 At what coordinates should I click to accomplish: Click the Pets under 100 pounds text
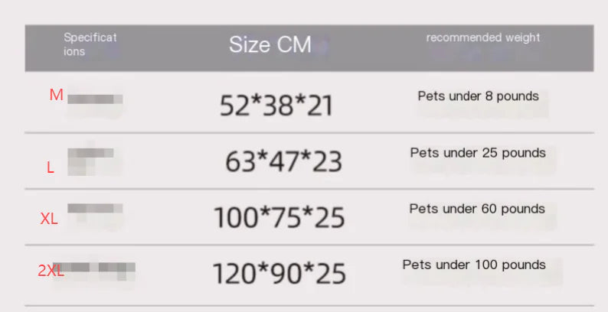click(474, 265)
